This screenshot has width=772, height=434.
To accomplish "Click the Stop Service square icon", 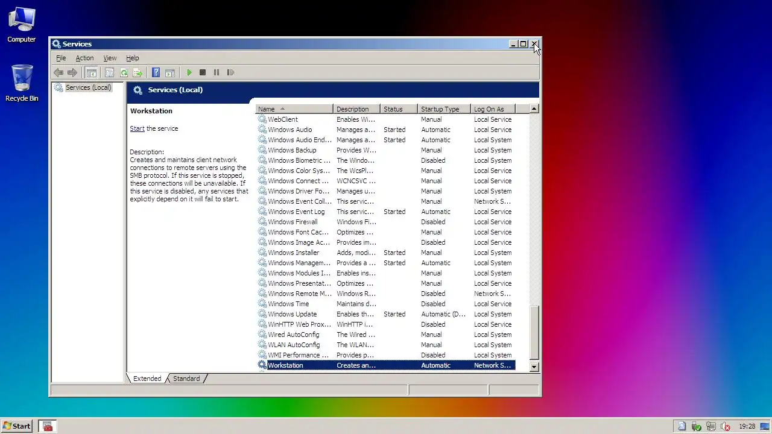I will 203,72.
